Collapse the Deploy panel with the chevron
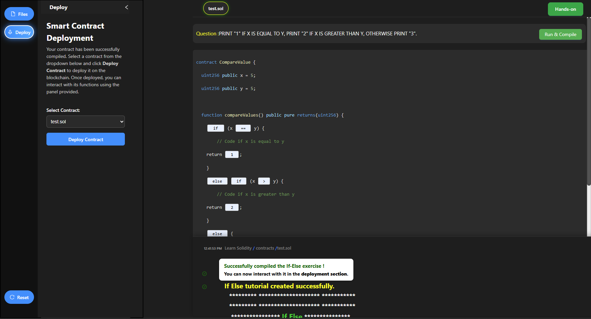 [127, 7]
